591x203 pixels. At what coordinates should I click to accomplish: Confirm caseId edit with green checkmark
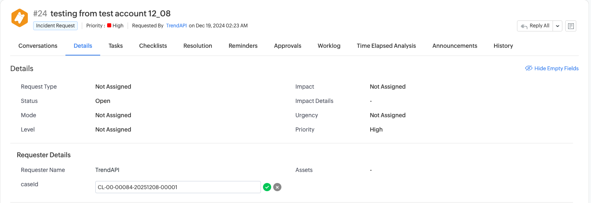267,187
